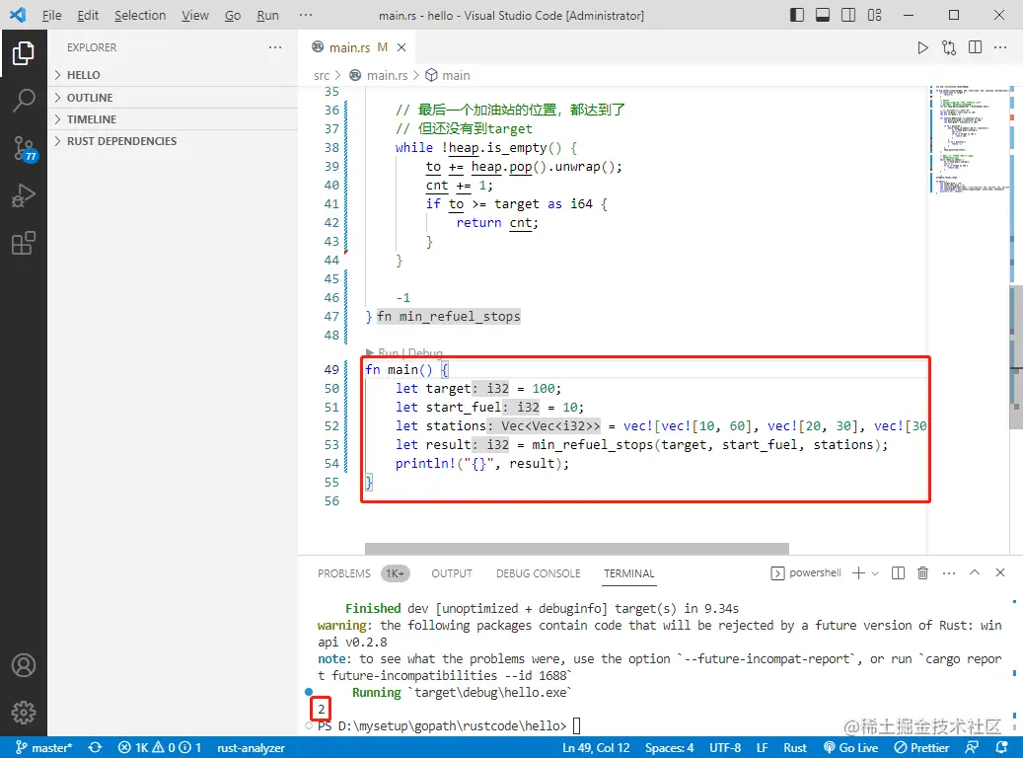Change indentation via Spaces: 4
This screenshot has height=758, width=1023.
[670, 747]
